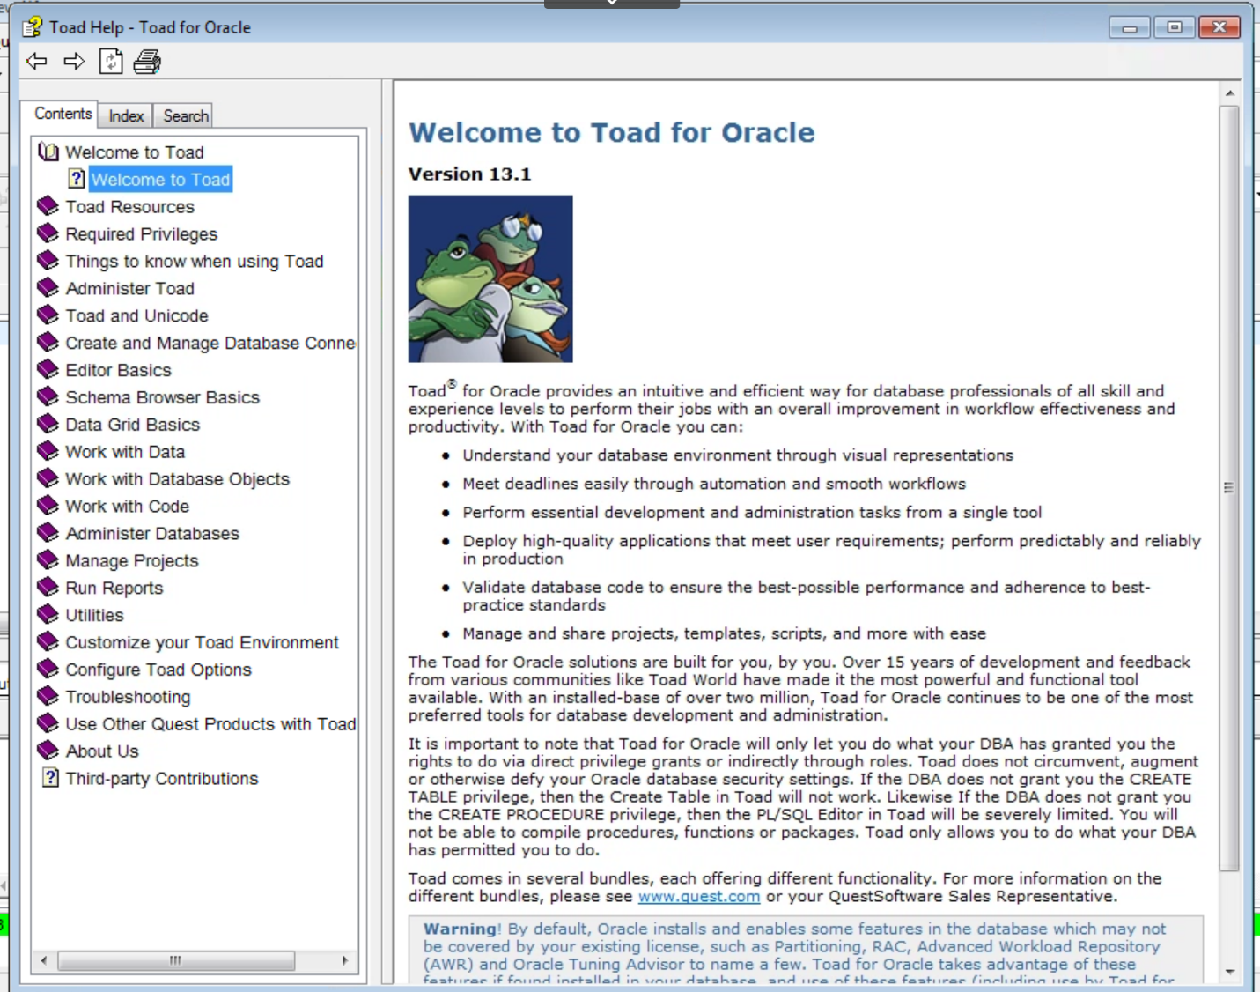1260x992 pixels.
Task: Click the Warning! label in the note box
Action: [462, 929]
